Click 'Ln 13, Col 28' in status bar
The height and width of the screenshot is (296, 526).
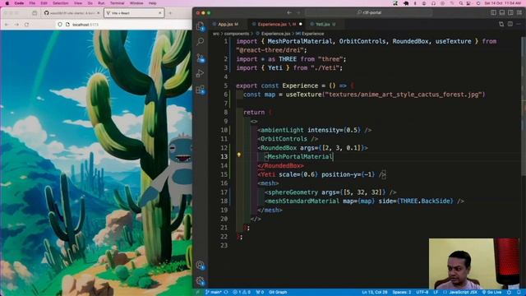(375, 293)
